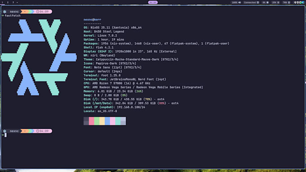Click the 'Kernel: Linux 7.0.2' line
Viewport: 306px width, 172px height.
(x=100, y=35)
